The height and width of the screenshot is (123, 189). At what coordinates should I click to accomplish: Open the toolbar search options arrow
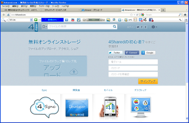pyautogui.click(x=7, y=20)
